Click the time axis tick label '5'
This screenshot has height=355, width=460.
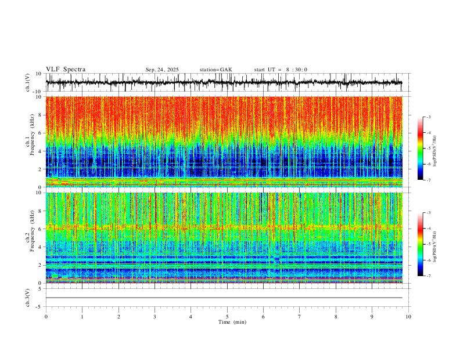tap(227, 317)
